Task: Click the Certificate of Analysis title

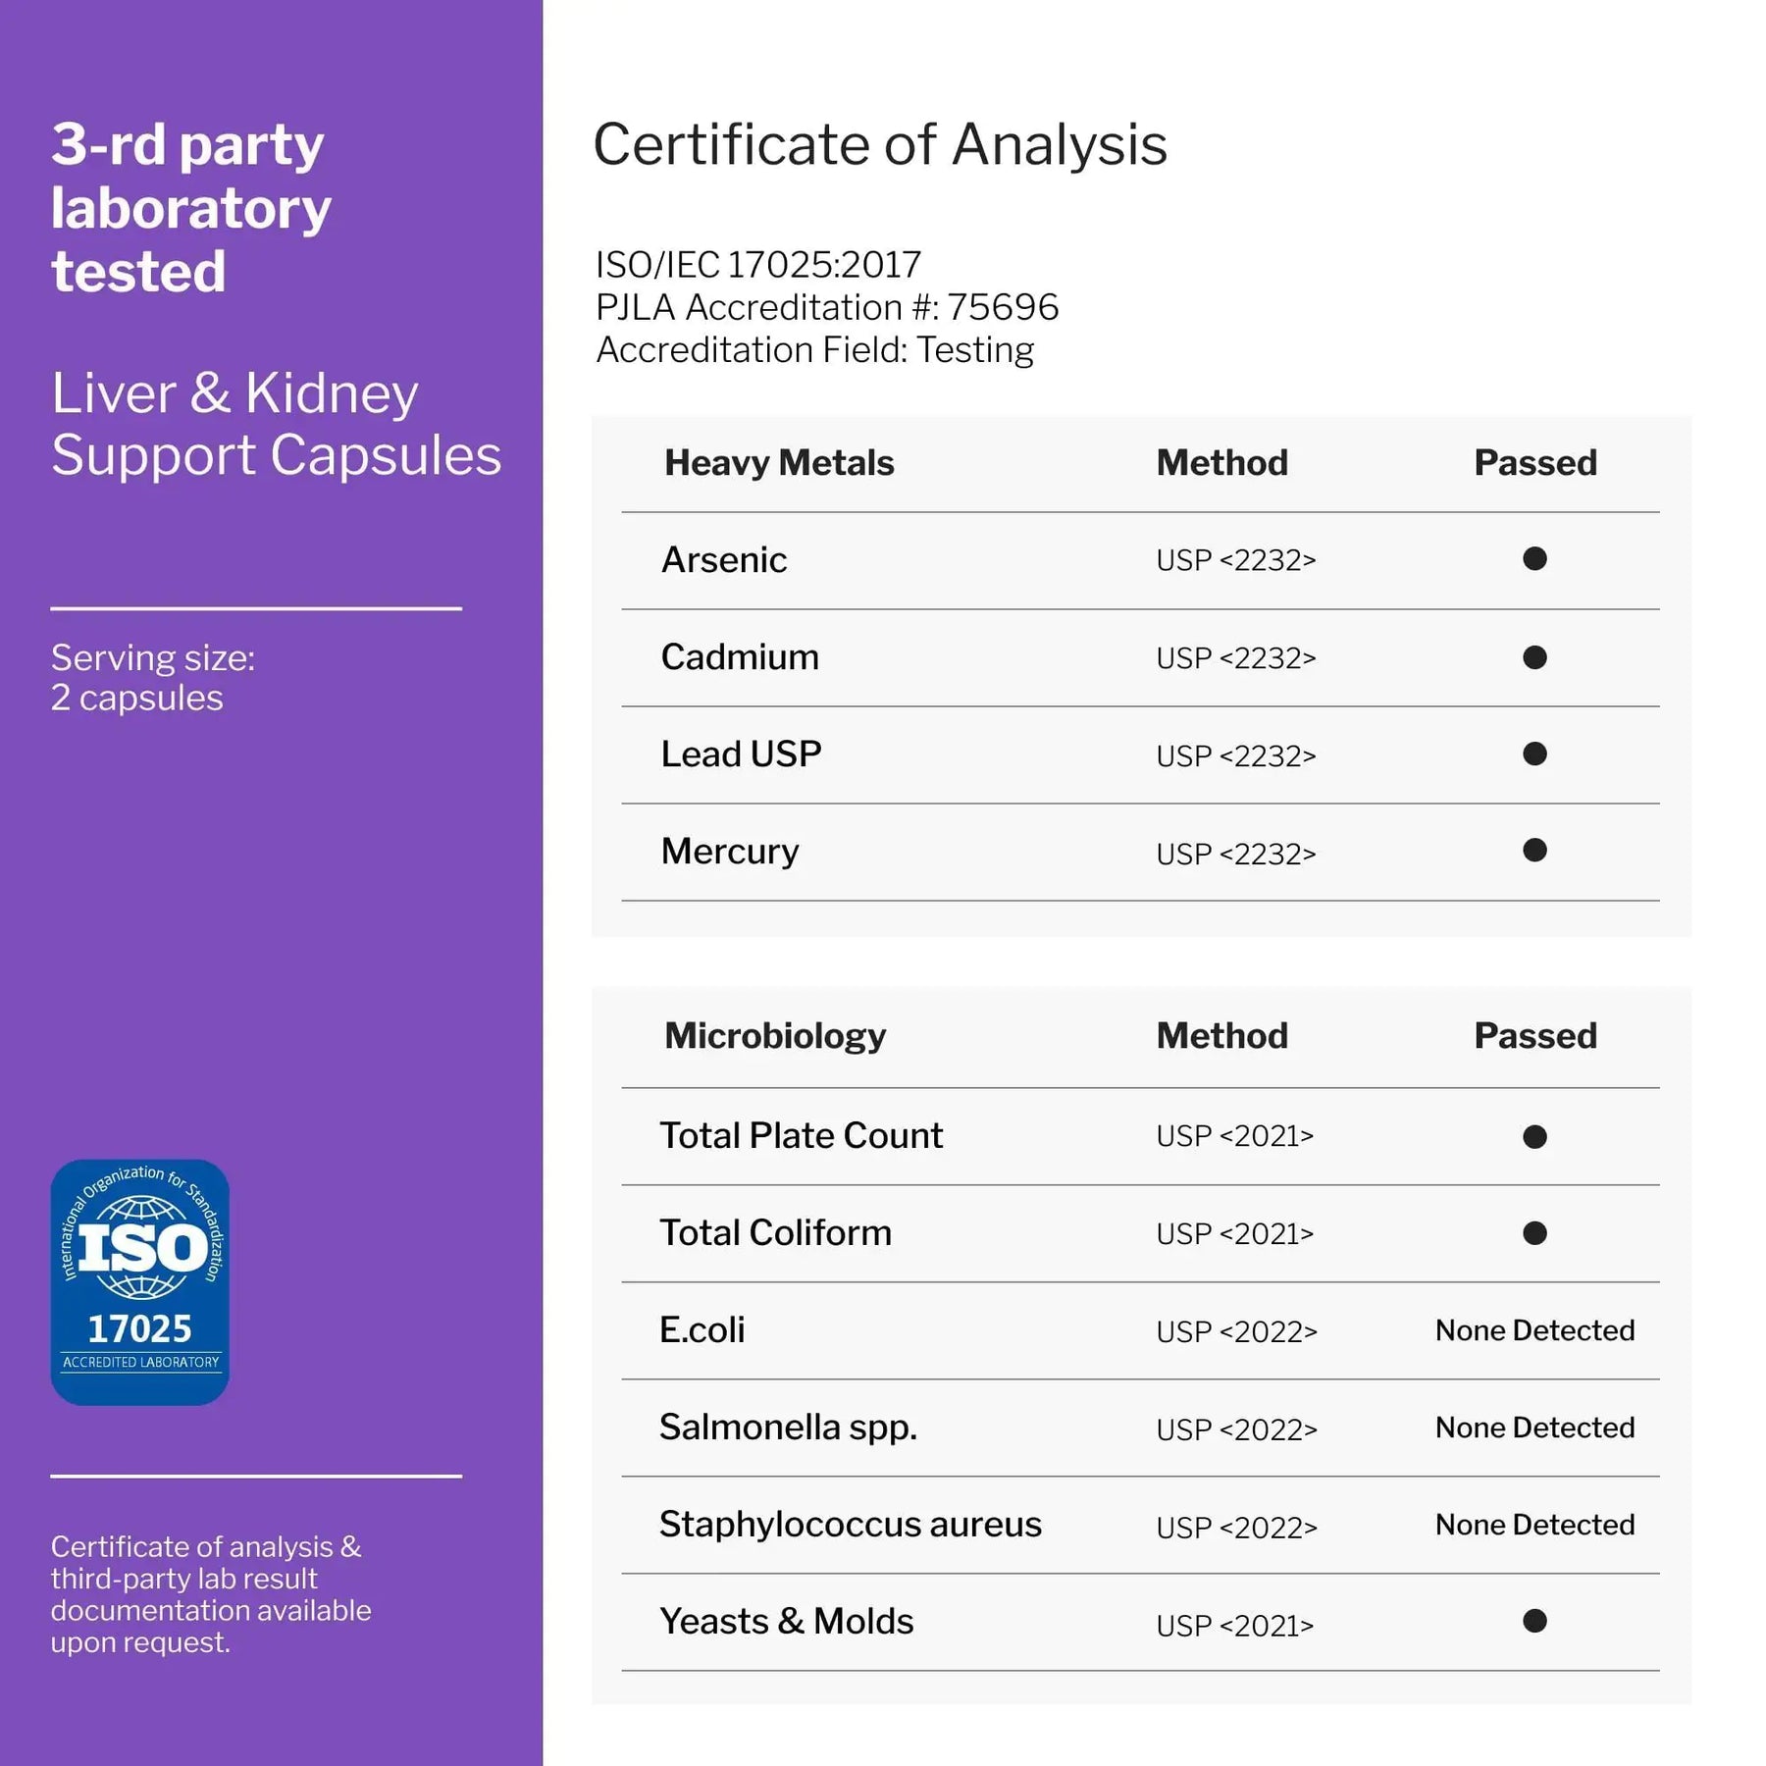Action: point(880,145)
